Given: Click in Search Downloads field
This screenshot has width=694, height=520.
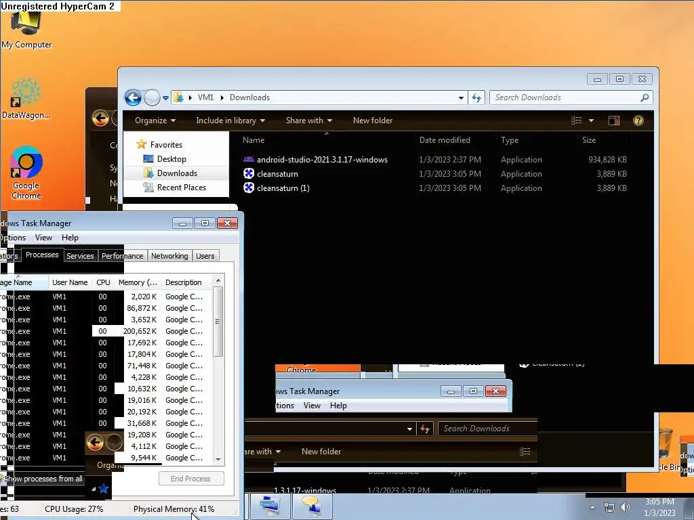Looking at the screenshot, I should pos(571,97).
